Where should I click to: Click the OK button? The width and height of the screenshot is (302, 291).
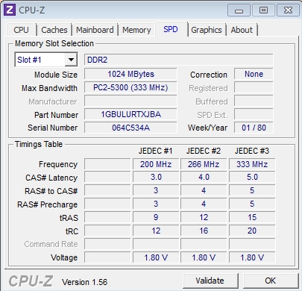coord(270,281)
